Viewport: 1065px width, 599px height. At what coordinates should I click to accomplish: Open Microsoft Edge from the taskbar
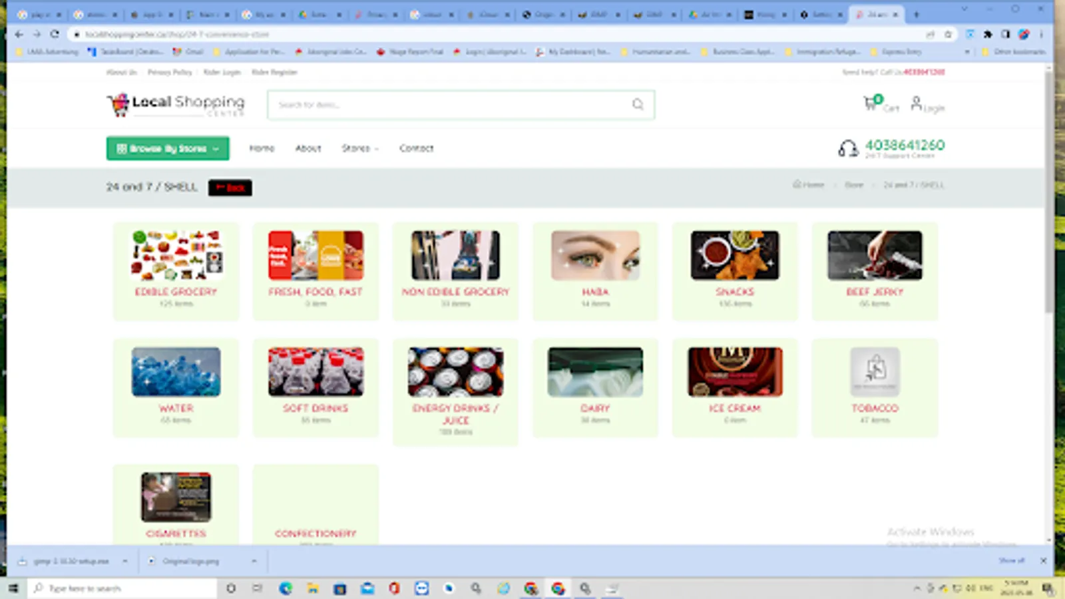click(x=286, y=588)
